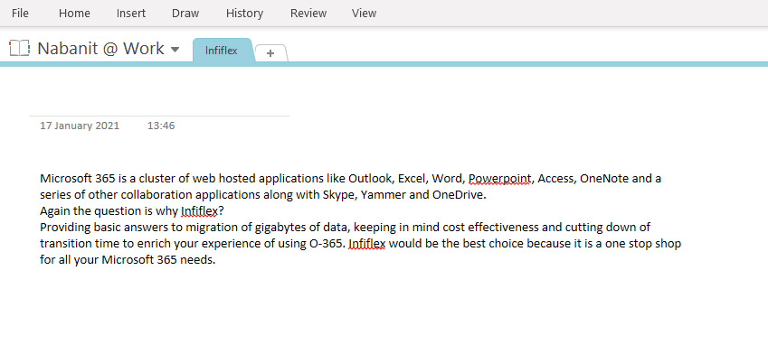Click the underlined Infiflex after O-365
The image size is (768, 345).
click(367, 243)
